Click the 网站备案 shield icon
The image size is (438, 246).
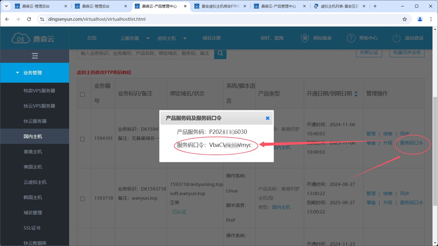[x=305, y=38]
